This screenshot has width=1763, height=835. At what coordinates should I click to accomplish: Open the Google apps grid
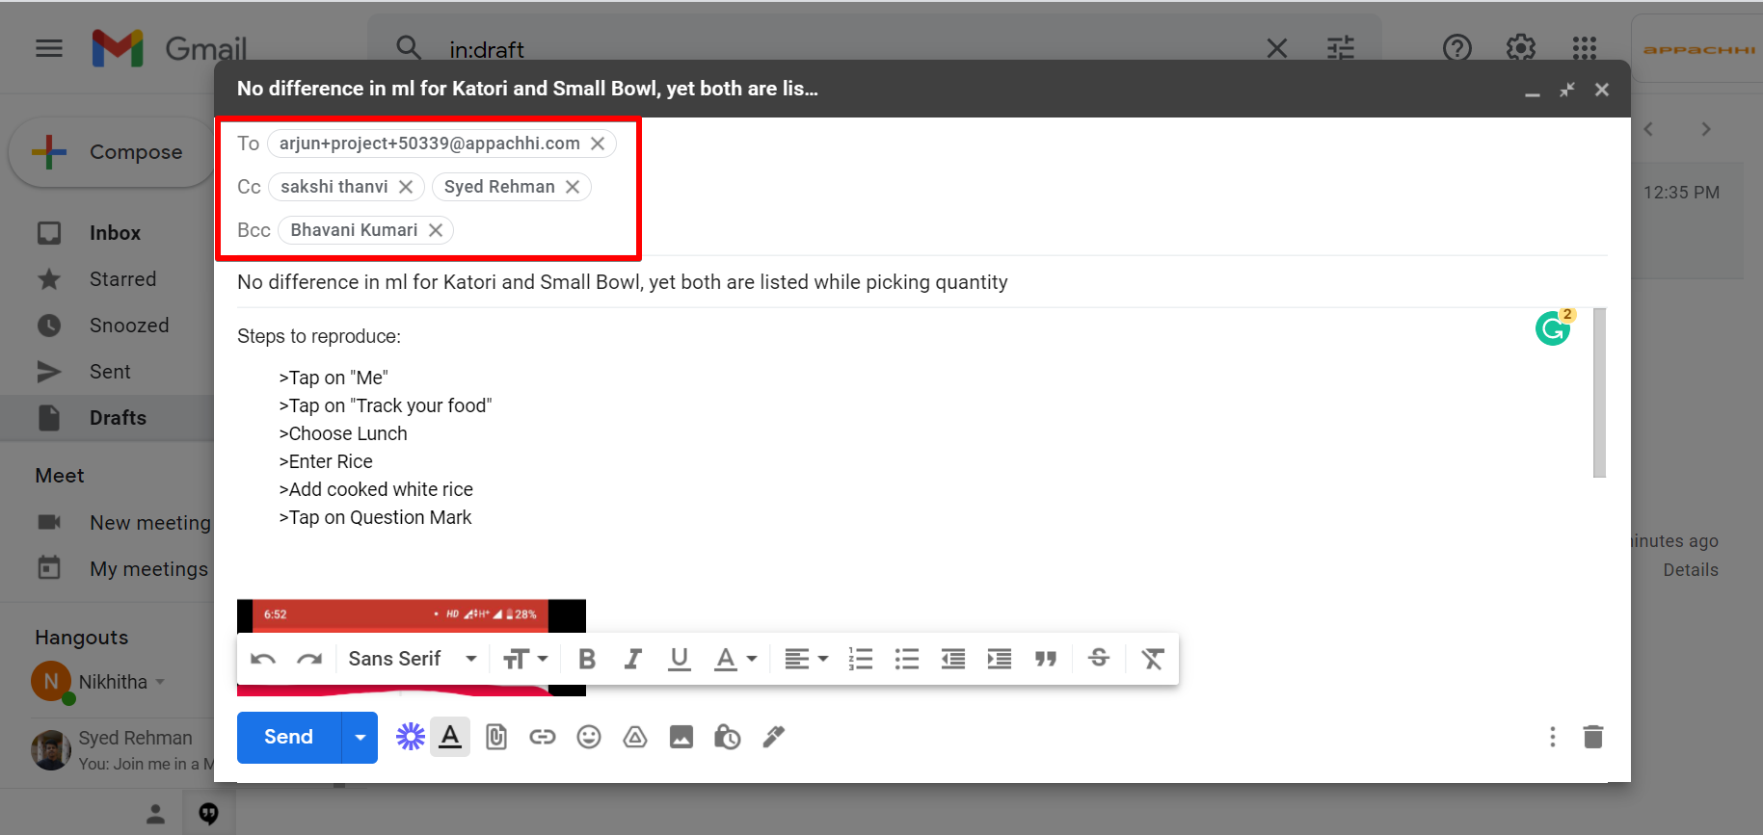1585,48
